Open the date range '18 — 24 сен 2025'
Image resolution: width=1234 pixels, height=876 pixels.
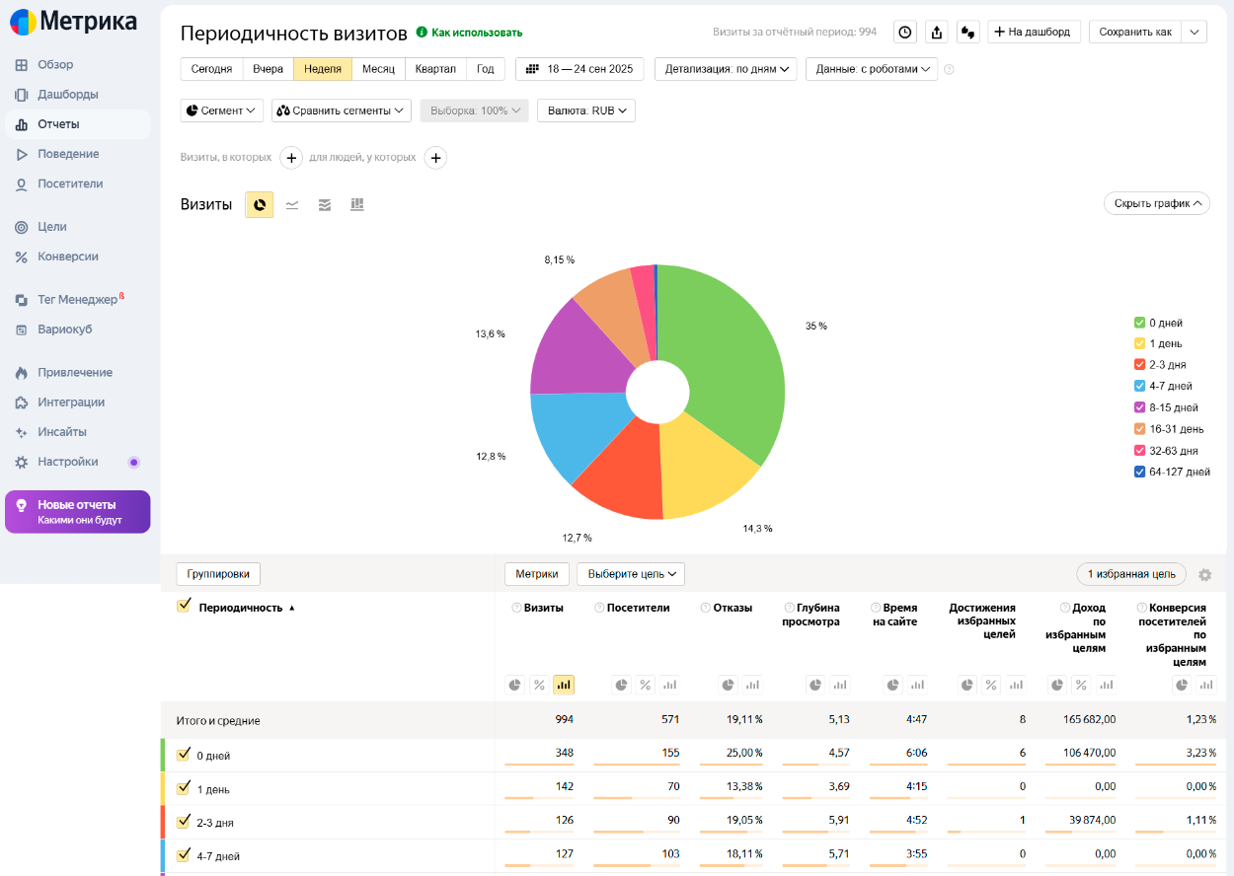pos(579,69)
